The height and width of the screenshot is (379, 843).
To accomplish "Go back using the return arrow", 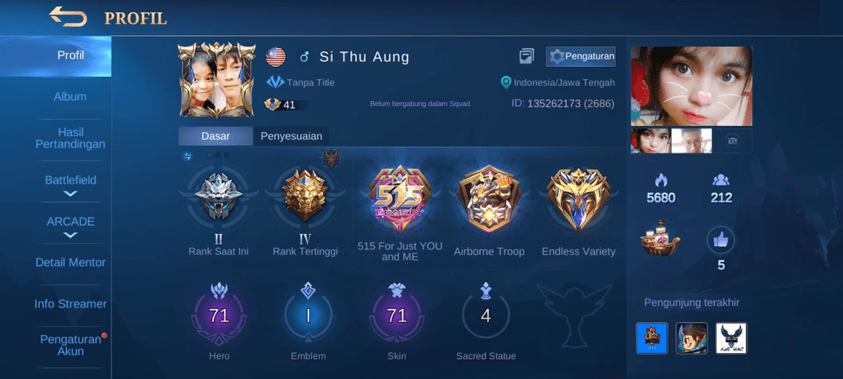I will coord(69,16).
